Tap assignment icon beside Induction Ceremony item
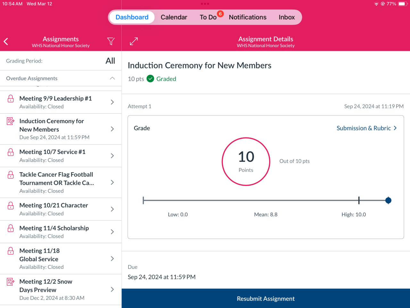This screenshot has height=308, width=410. coord(11,121)
